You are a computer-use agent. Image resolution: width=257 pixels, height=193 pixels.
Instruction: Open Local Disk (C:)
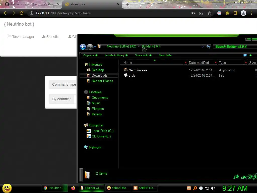[102, 131]
